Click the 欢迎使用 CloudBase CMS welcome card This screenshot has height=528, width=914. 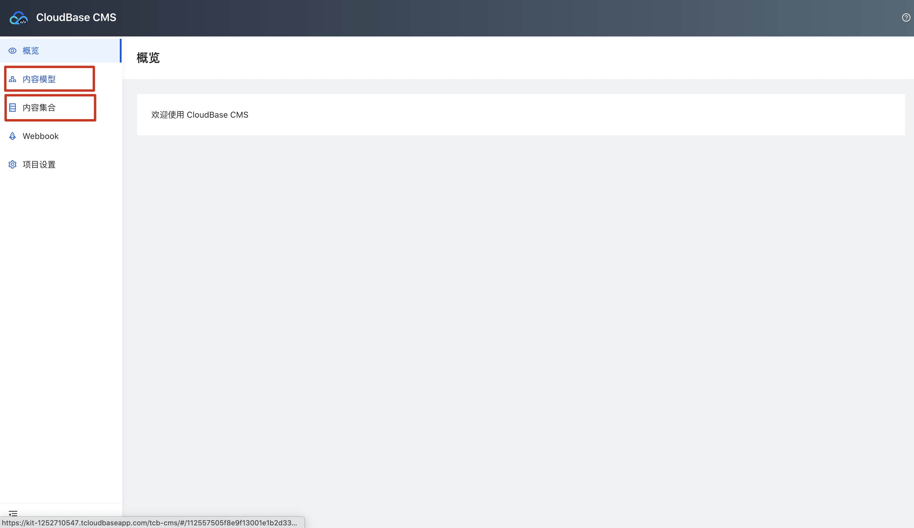pos(200,115)
